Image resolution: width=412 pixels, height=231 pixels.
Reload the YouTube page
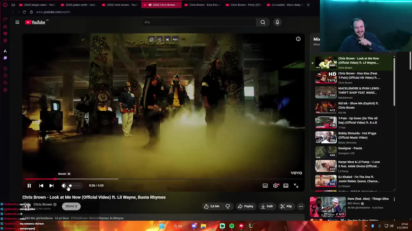[24, 12]
